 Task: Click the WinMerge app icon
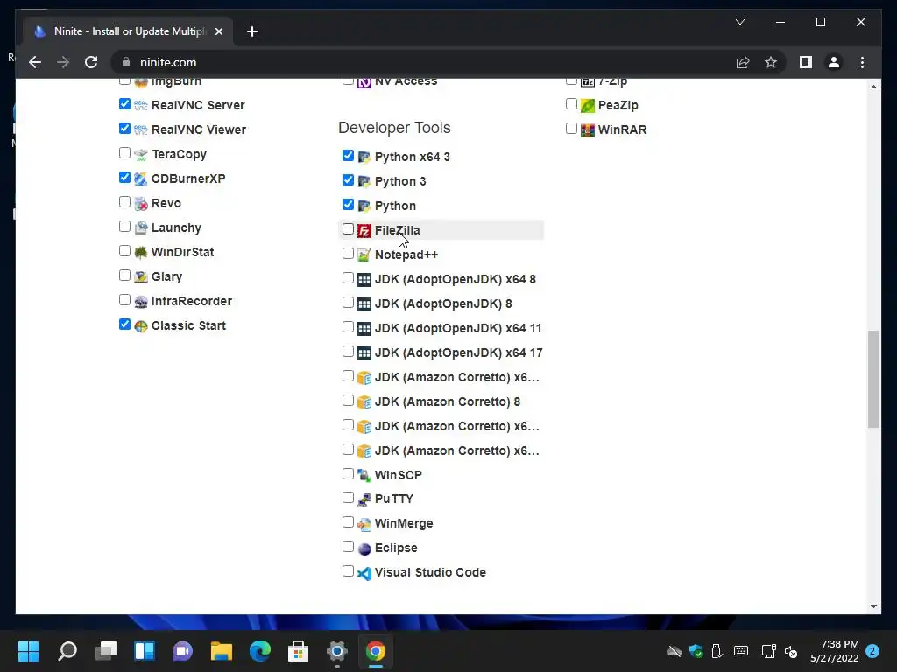(364, 524)
